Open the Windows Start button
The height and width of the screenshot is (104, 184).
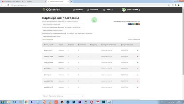tap(2, 102)
